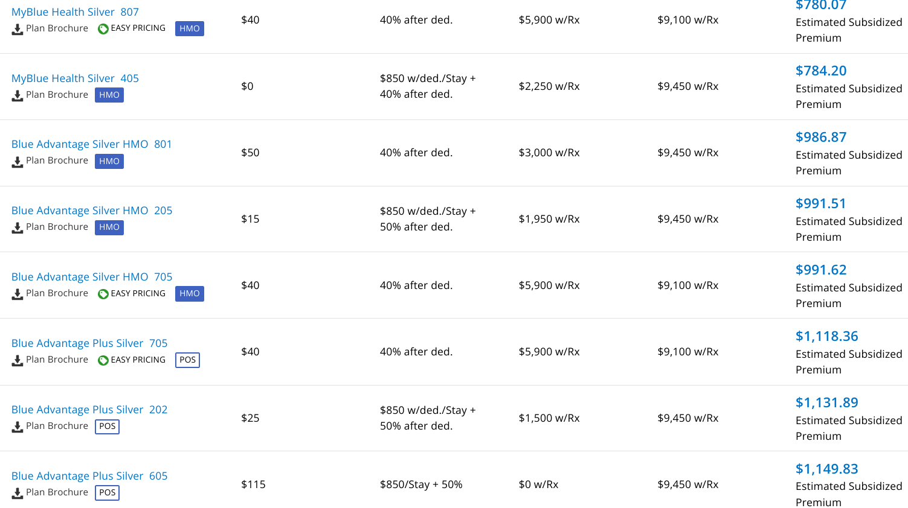
Task: Click download icon for Blue Advantage Plus Silver 202
Action: click(18, 427)
